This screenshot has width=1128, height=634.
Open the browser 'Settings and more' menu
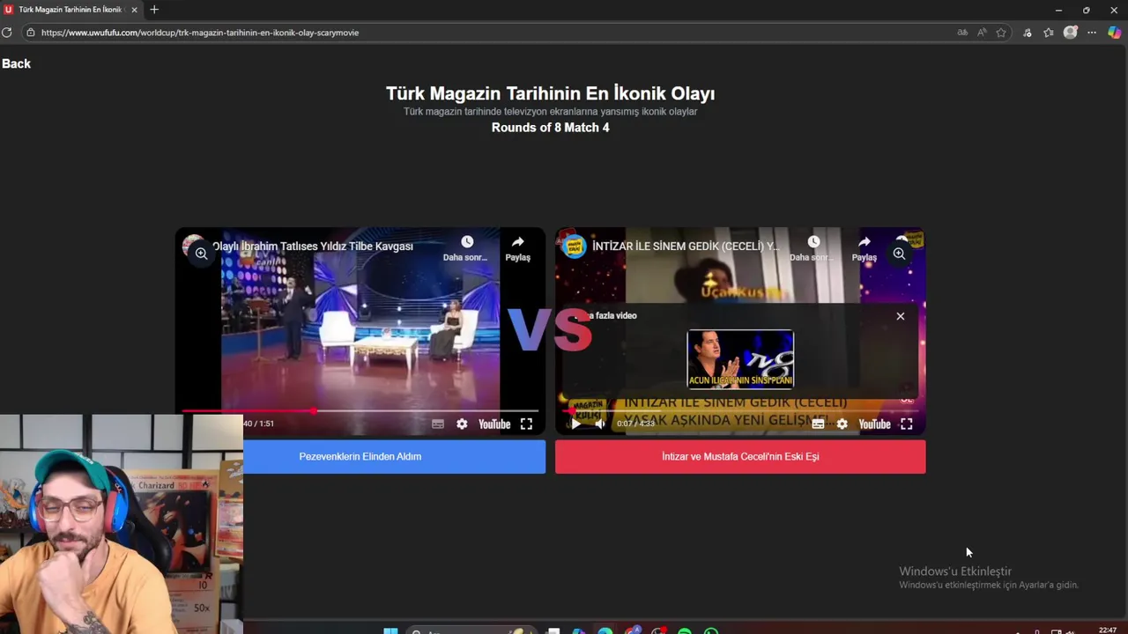click(x=1092, y=33)
